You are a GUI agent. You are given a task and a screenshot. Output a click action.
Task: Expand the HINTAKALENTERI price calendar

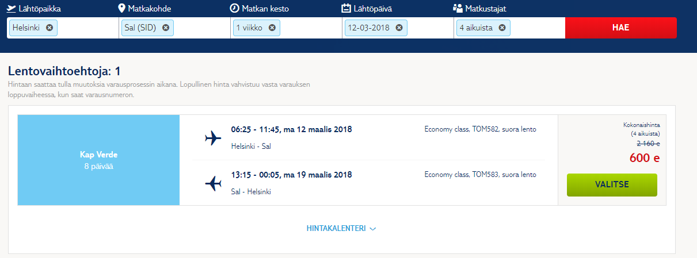point(337,229)
